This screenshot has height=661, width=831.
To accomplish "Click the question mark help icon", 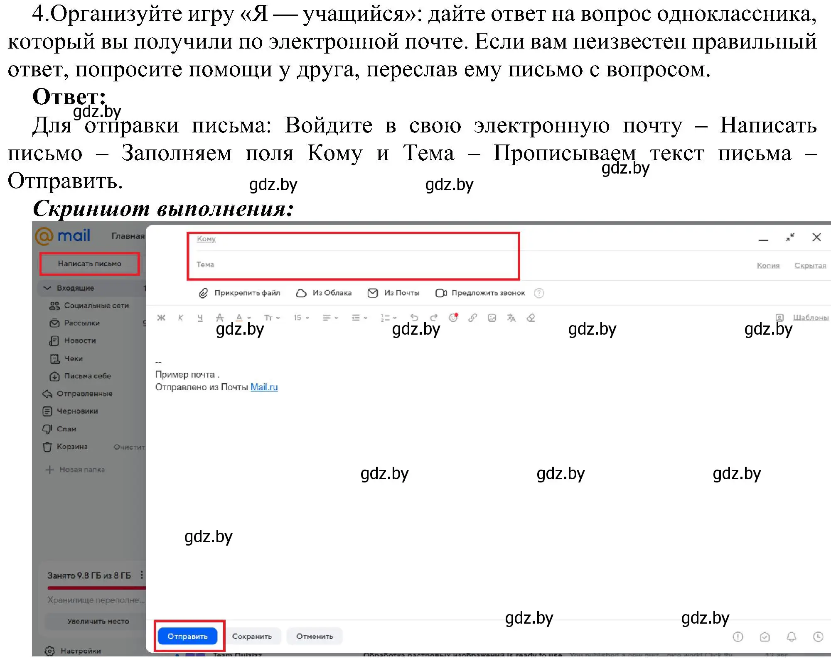I will pos(539,293).
